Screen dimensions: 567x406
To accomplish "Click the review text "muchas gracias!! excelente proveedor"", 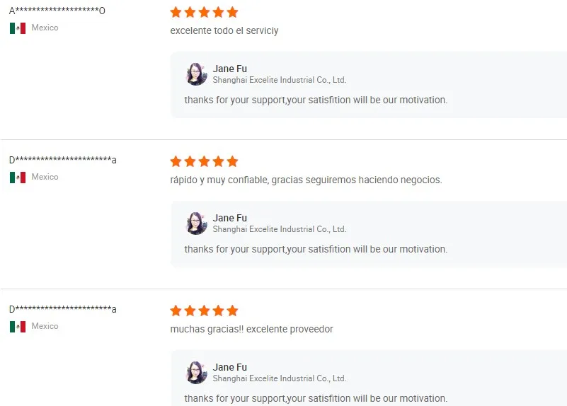I will [251, 330].
